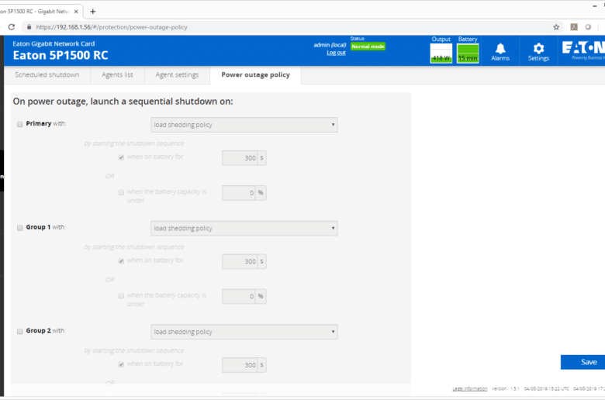Bookmark this page with the star icon
605x400 pixels.
(x=556, y=27)
